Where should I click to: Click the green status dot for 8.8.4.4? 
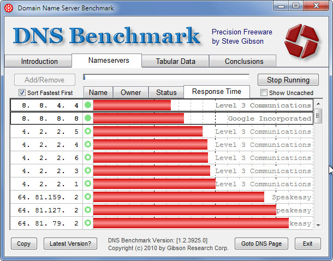point(88,105)
